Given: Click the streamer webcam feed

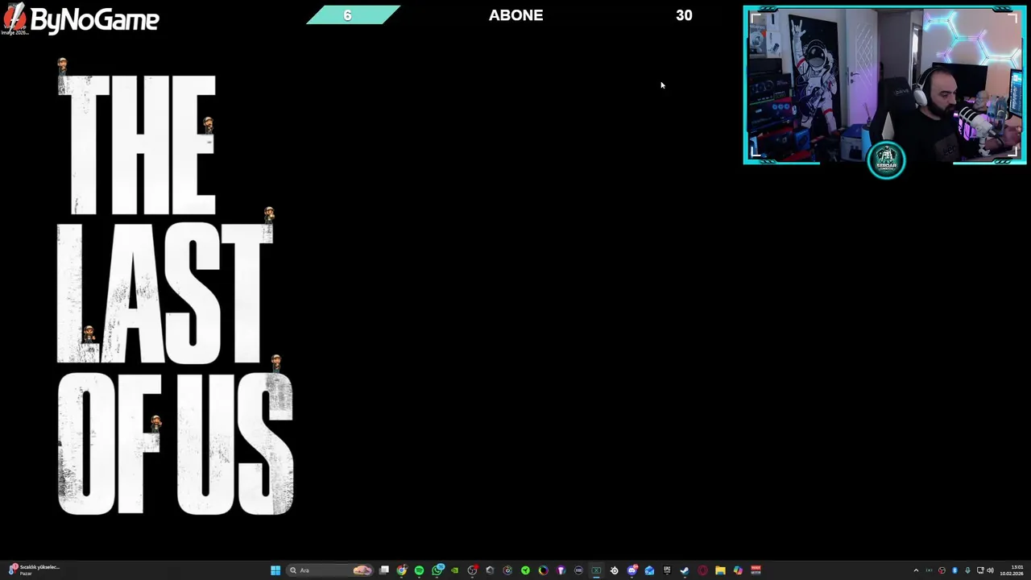Looking at the screenshot, I should [x=884, y=85].
